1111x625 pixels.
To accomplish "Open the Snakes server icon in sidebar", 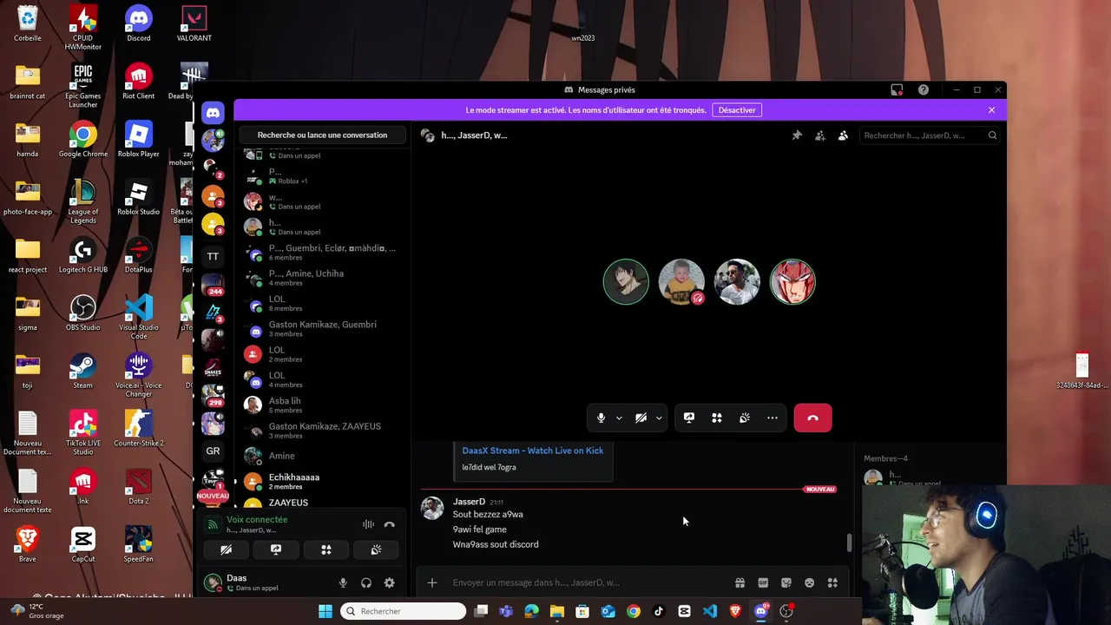I will (x=213, y=368).
